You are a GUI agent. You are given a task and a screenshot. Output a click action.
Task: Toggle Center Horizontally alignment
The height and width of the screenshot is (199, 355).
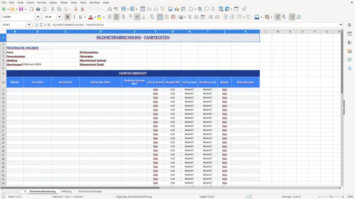tap(116, 17)
